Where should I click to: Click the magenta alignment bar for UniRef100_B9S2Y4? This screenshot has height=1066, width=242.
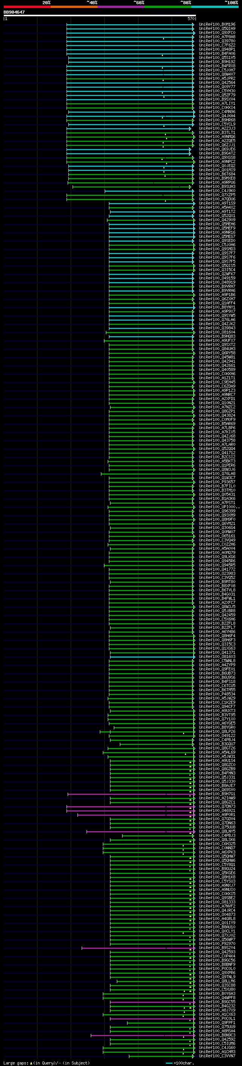click(x=138, y=948)
